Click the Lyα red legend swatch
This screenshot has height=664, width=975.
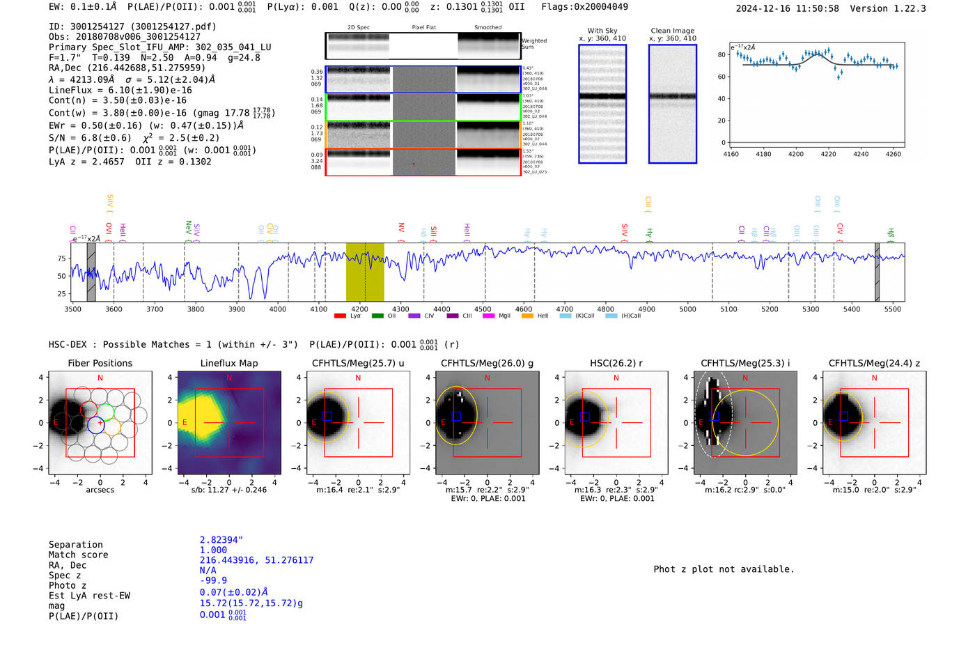pyautogui.click(x=340, y=316)
